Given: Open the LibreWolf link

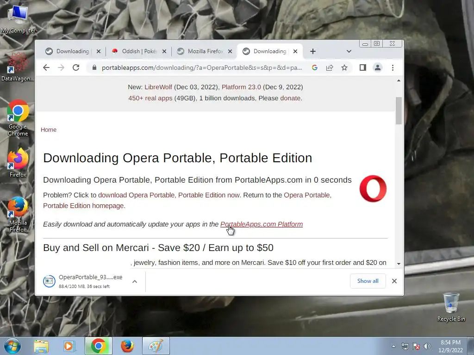Looking at the screenshot, I should 158,87.
